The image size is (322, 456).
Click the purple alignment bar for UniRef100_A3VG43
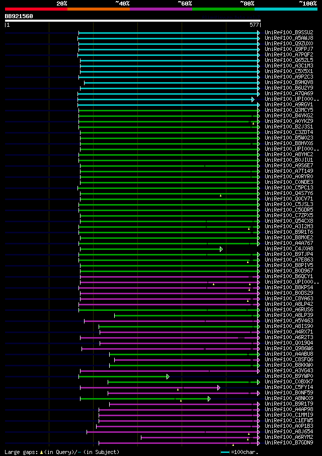click(170, 371)
